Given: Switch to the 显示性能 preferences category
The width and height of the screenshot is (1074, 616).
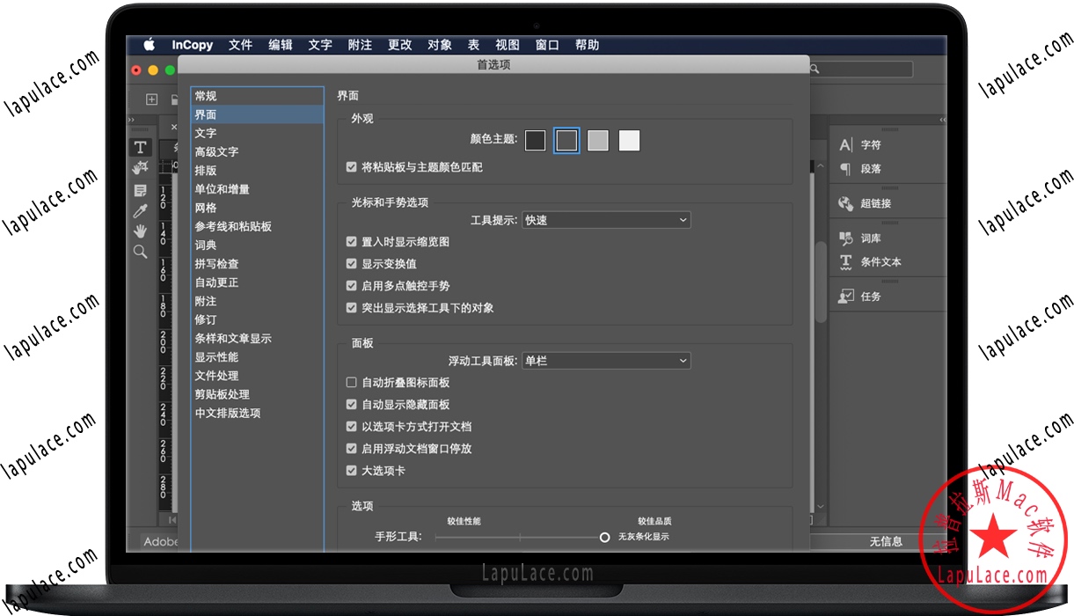Looking at the screenshot, I should (x=217, y=357).
